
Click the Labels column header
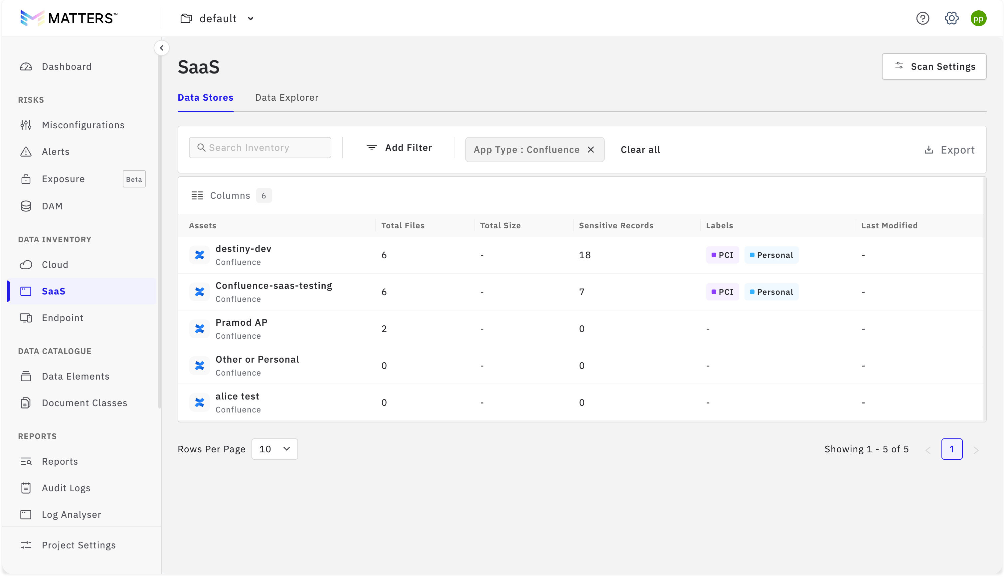(719, 225)
